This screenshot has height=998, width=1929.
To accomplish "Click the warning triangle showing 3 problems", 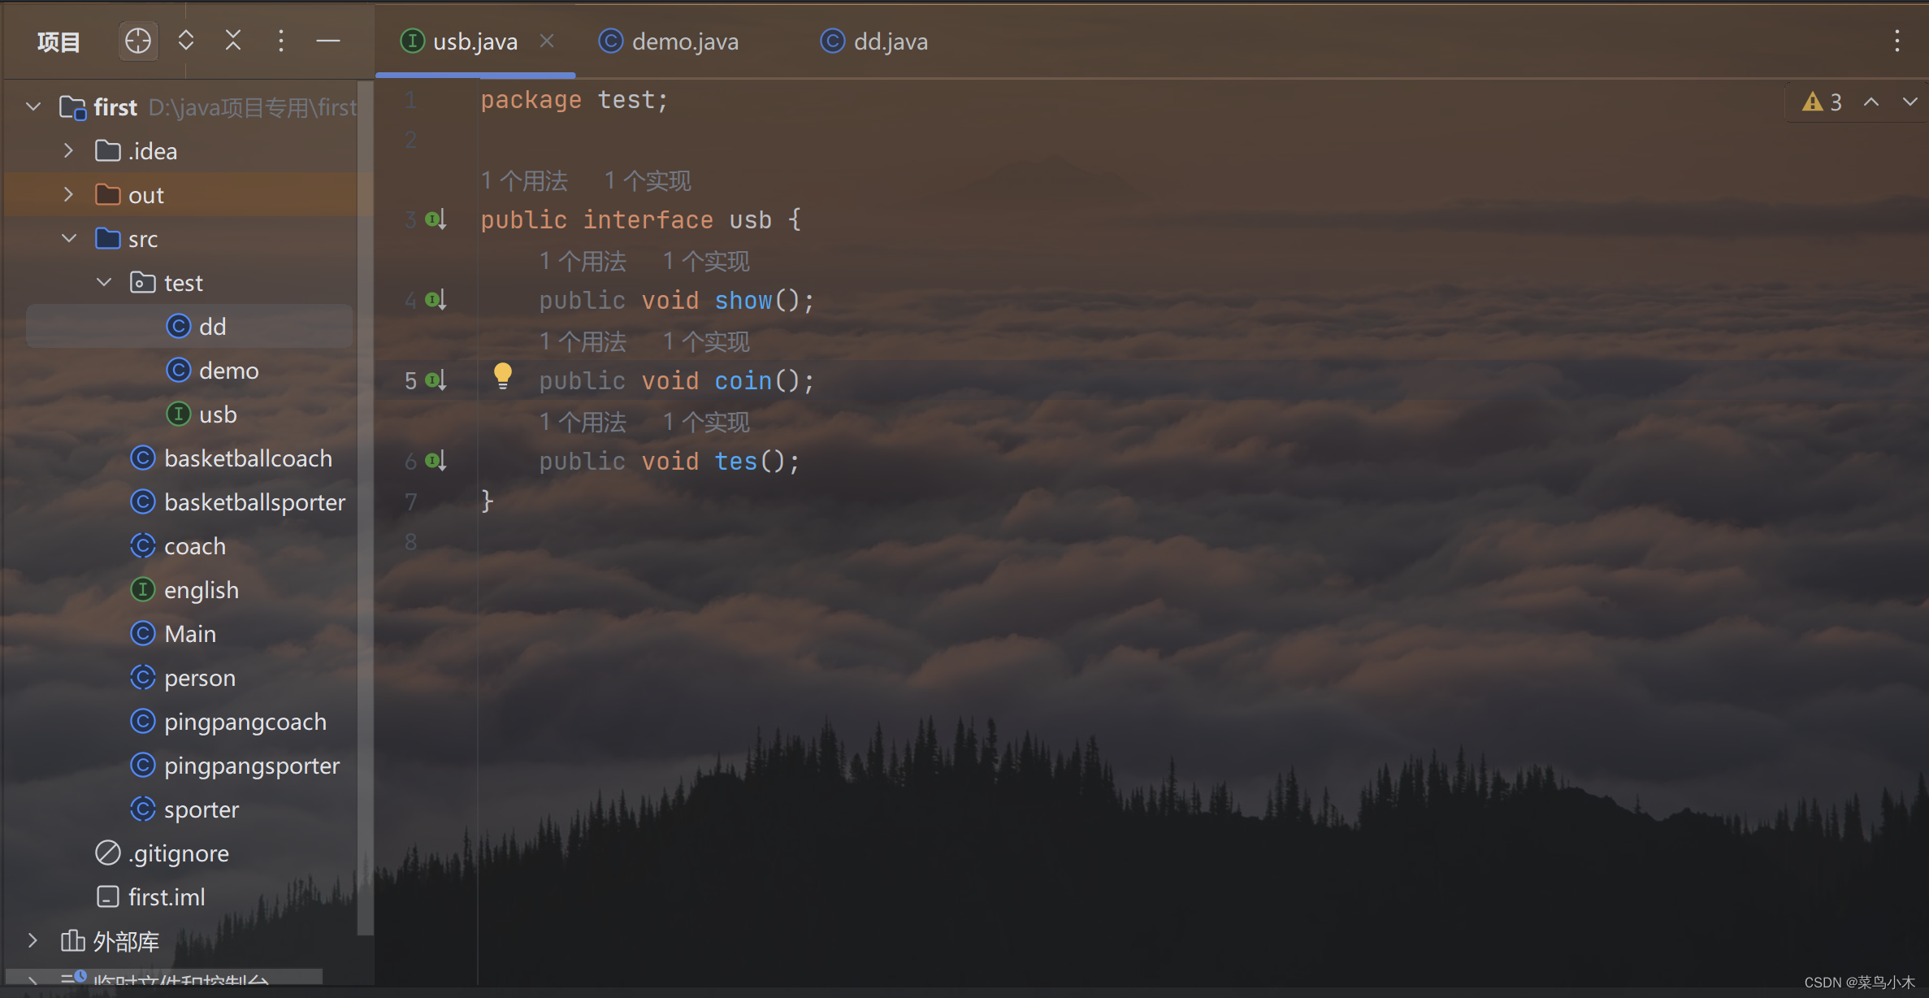I will [x=1813, y=102].
